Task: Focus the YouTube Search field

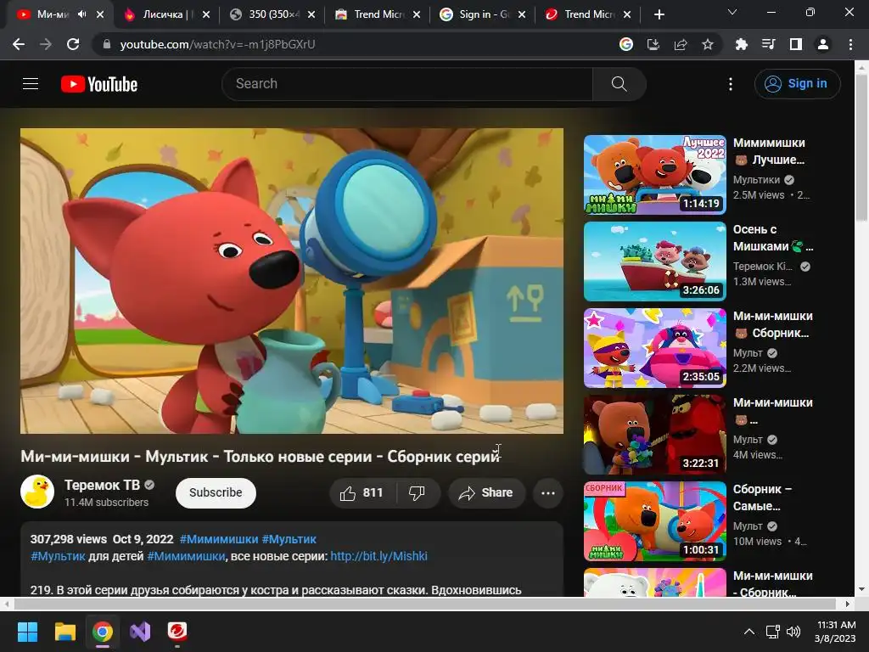Action: point(407,84)
